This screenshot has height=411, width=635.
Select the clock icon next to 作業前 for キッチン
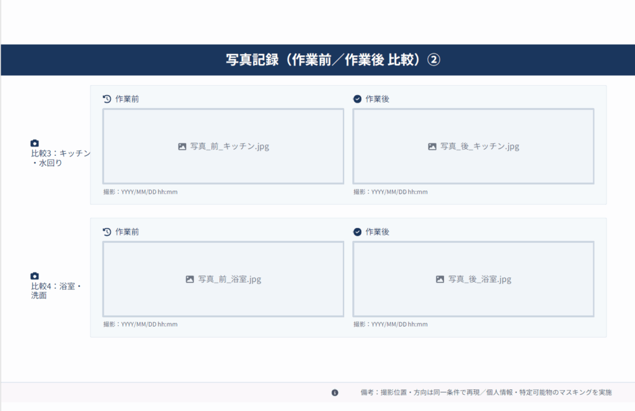pos(107,97)
